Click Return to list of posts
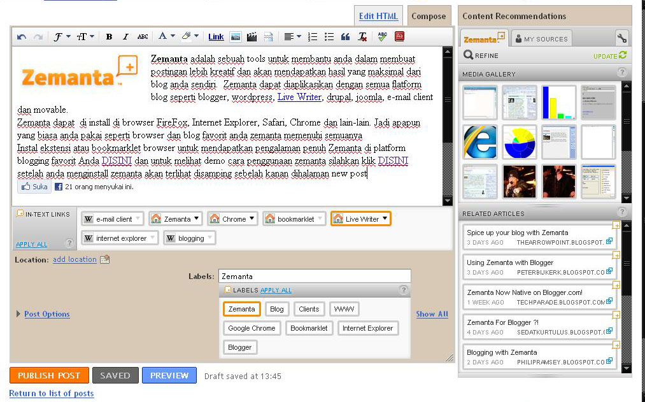The image size is (645, 402). click(52, 393)
